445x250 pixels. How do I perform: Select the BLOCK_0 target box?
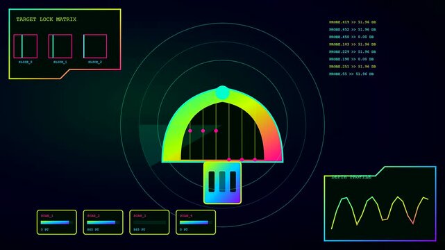pyautogui.click(x=25, y=47)
